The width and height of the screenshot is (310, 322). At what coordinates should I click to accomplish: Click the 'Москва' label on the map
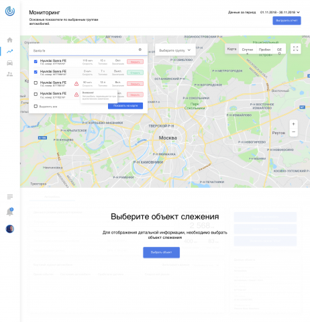pyautogui.click(x=168, y=138)
